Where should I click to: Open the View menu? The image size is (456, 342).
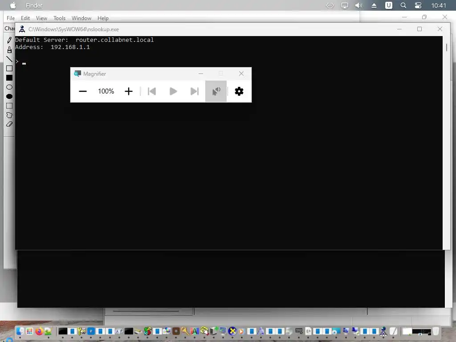[41, 18]
